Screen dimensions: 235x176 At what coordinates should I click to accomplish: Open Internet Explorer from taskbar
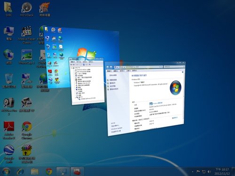pyautogui.click(x=20, y=172)
